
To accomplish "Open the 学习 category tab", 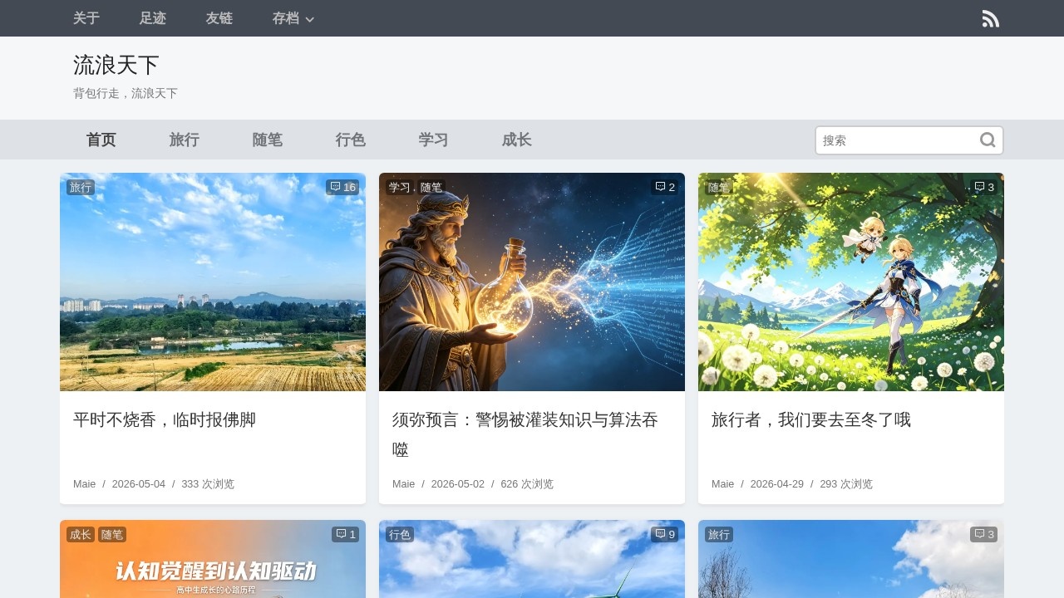I will [434, 140].
